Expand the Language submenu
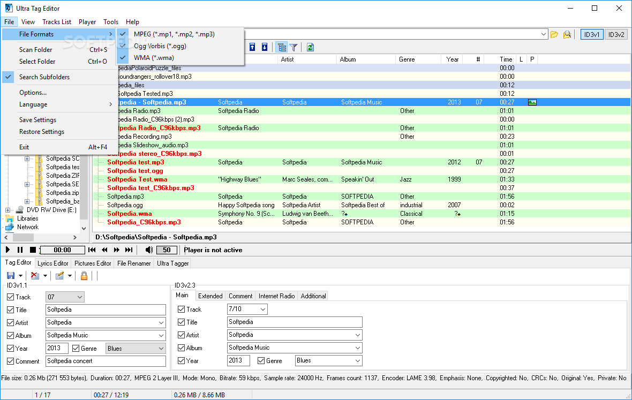Image resolution: width=632 pixels, height=400 pixels. click(59, 104)
